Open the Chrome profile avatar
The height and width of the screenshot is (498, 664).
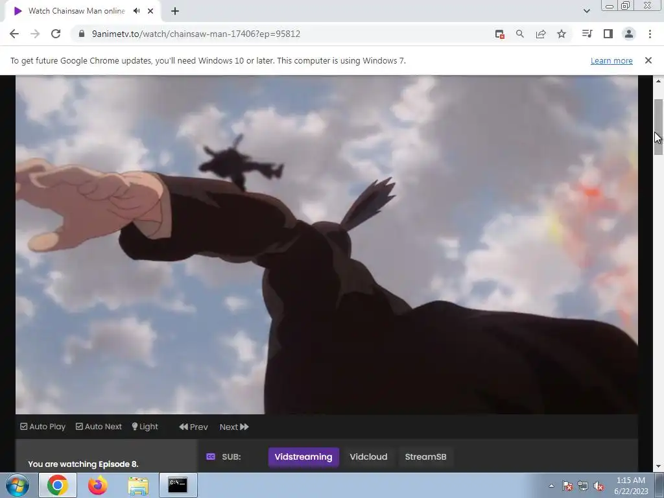629,34
